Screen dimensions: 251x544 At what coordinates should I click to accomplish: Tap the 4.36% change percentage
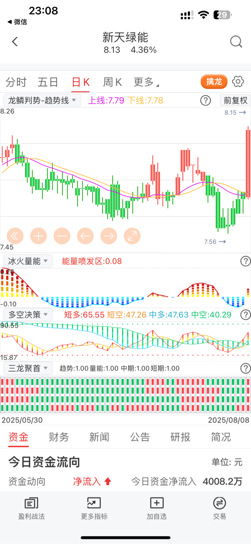coord(143,50)
